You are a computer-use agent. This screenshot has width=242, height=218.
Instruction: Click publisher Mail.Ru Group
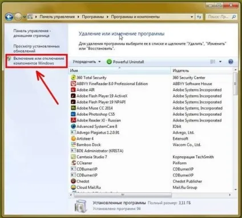[185, 187]
